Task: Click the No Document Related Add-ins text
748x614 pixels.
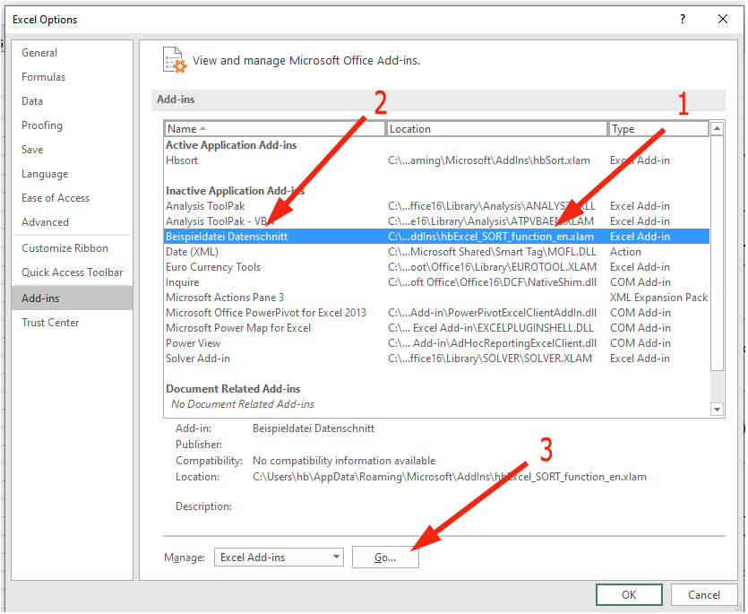Action: [243, 404]
